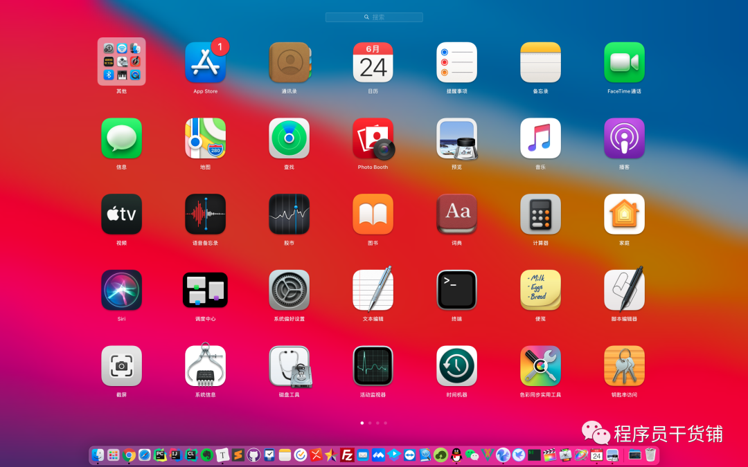The image size is (748, 467).
Task: Open Voice Memos (语音备忘录)
Action: click(x=205, y=214)
